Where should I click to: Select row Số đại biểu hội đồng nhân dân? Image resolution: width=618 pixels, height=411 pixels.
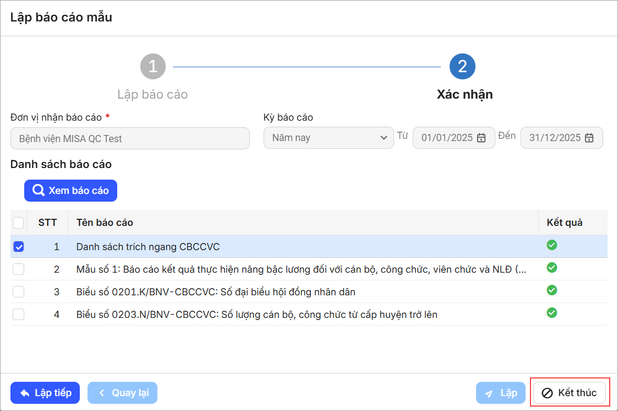click(309, 291)
